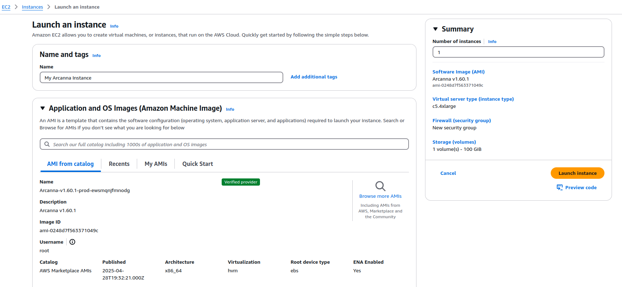The height and width of the screenshot is (287, 622).
Task: Focus the AMI catalog search field
Action: [224, 144]
